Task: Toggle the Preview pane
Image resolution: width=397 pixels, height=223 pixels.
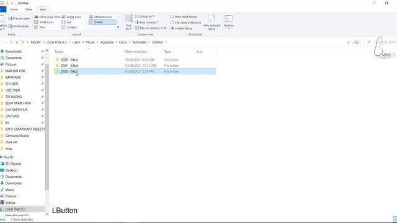Action: [19, 18]
